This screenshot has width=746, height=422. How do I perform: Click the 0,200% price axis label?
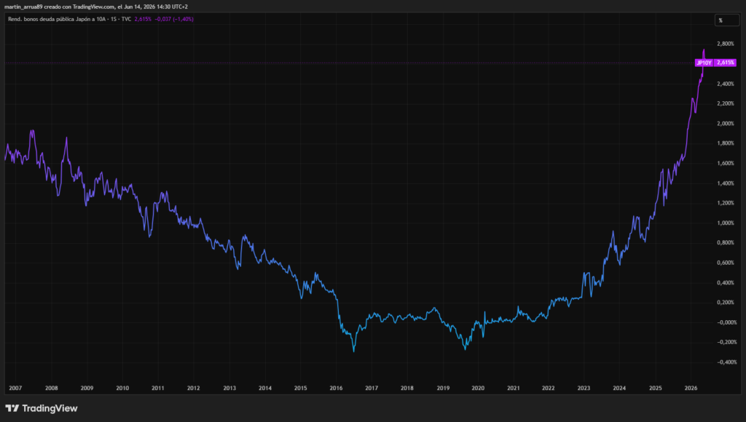[x=726, y=303]
